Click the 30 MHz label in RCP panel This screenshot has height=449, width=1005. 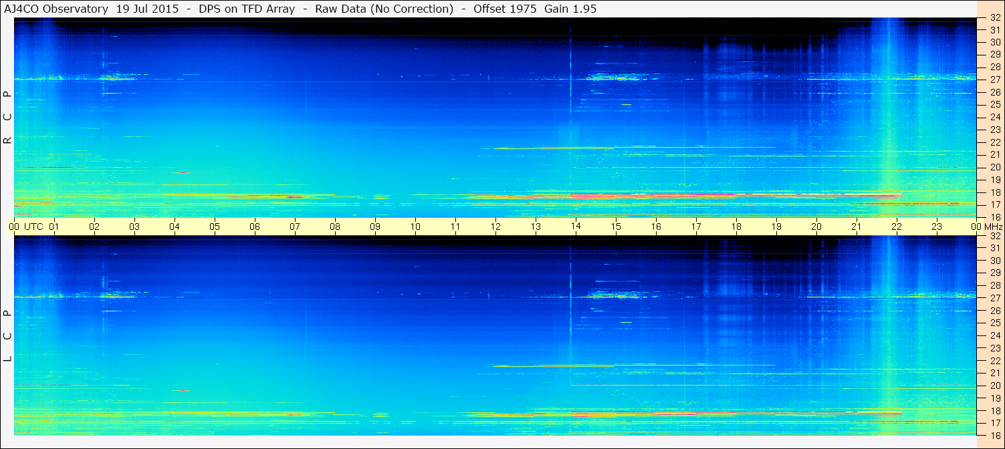pyautogui.click(x=994, y=42)
